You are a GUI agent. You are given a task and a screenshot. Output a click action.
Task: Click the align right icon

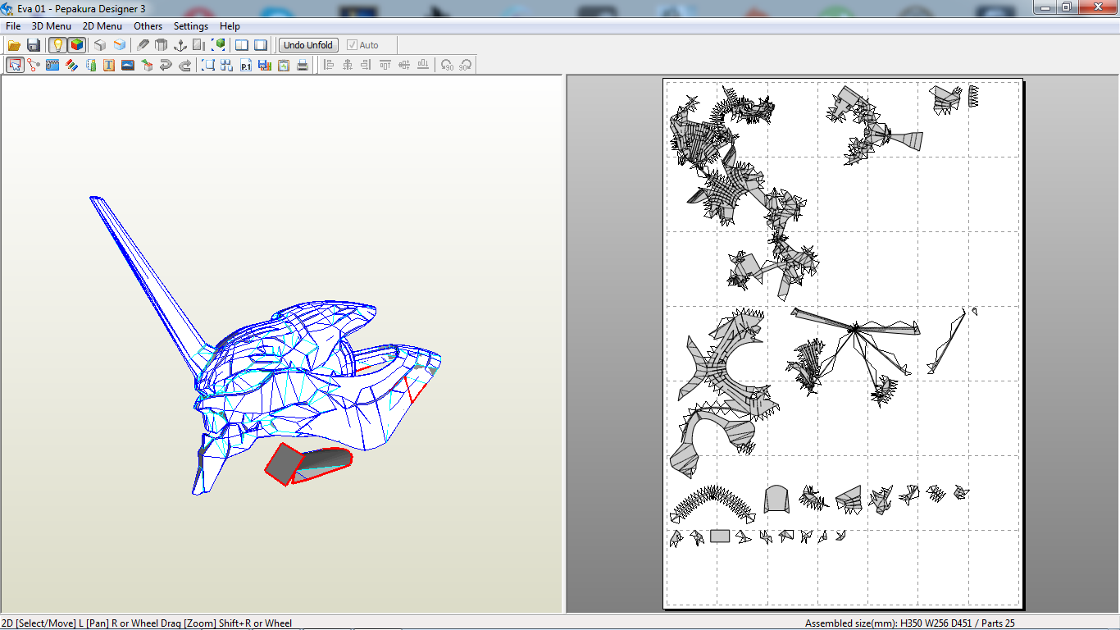(367, 65)
